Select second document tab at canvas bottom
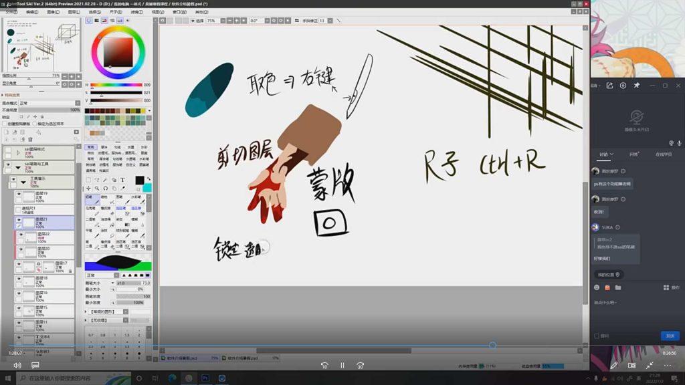The image size is (685, 385). 250,358
